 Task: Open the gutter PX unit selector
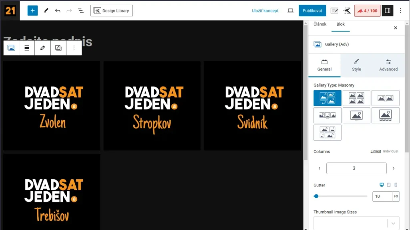pyautogui.click(x=396, y=196)
